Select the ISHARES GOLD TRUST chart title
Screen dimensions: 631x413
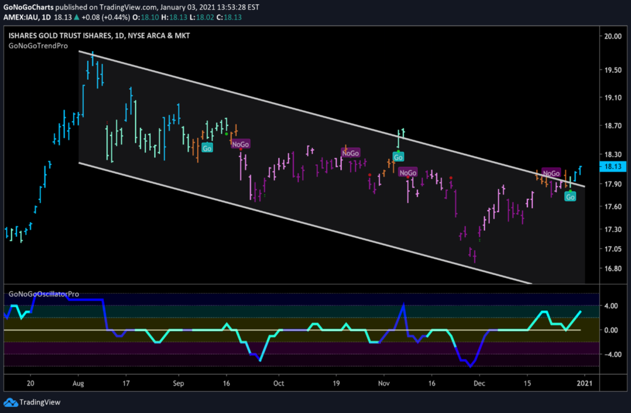[x=99, y=35]
